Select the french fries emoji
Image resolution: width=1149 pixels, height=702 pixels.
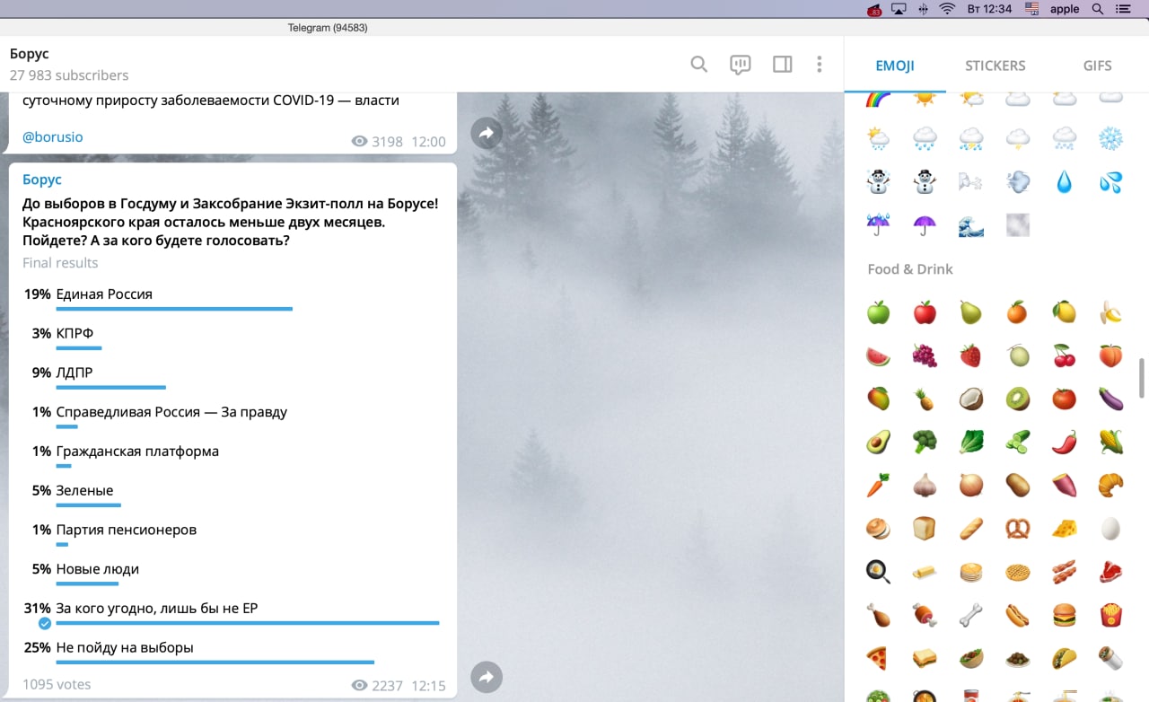click(1110, 615)
